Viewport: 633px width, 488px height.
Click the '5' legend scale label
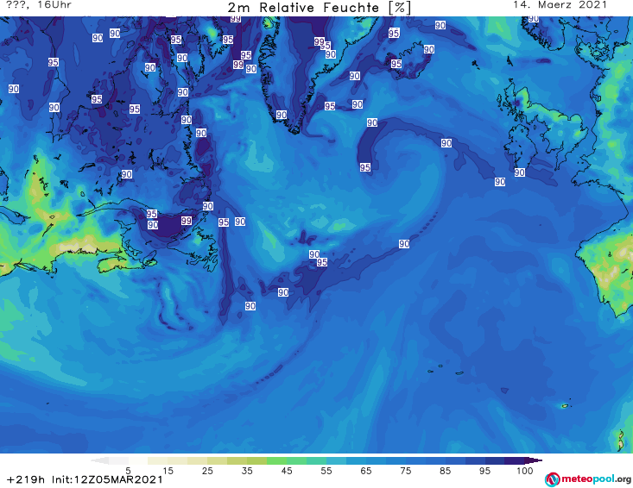click(x=128, y=471)
